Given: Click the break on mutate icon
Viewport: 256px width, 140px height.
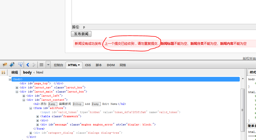Looking at the screenshot, I should (x=3, y=72).
